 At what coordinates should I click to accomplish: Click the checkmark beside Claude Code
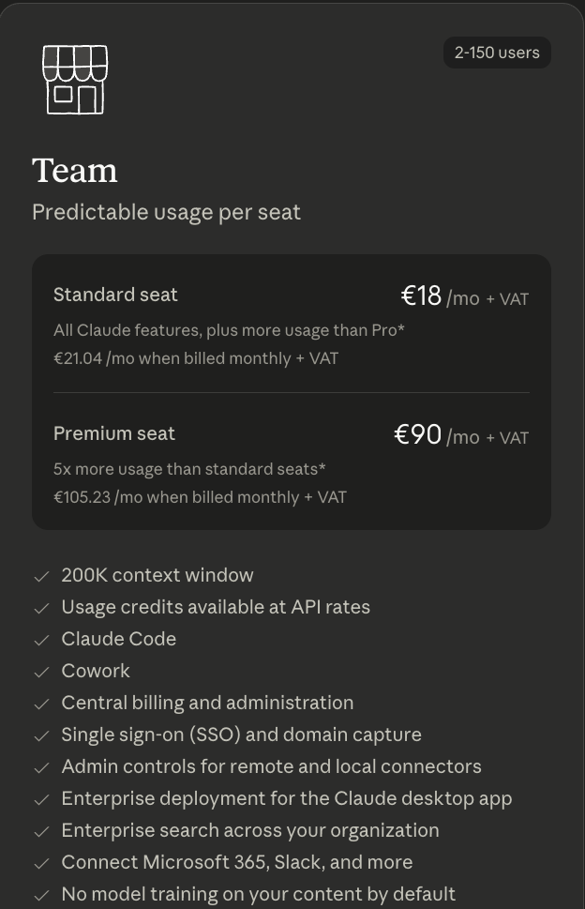[x=41, y=640]
